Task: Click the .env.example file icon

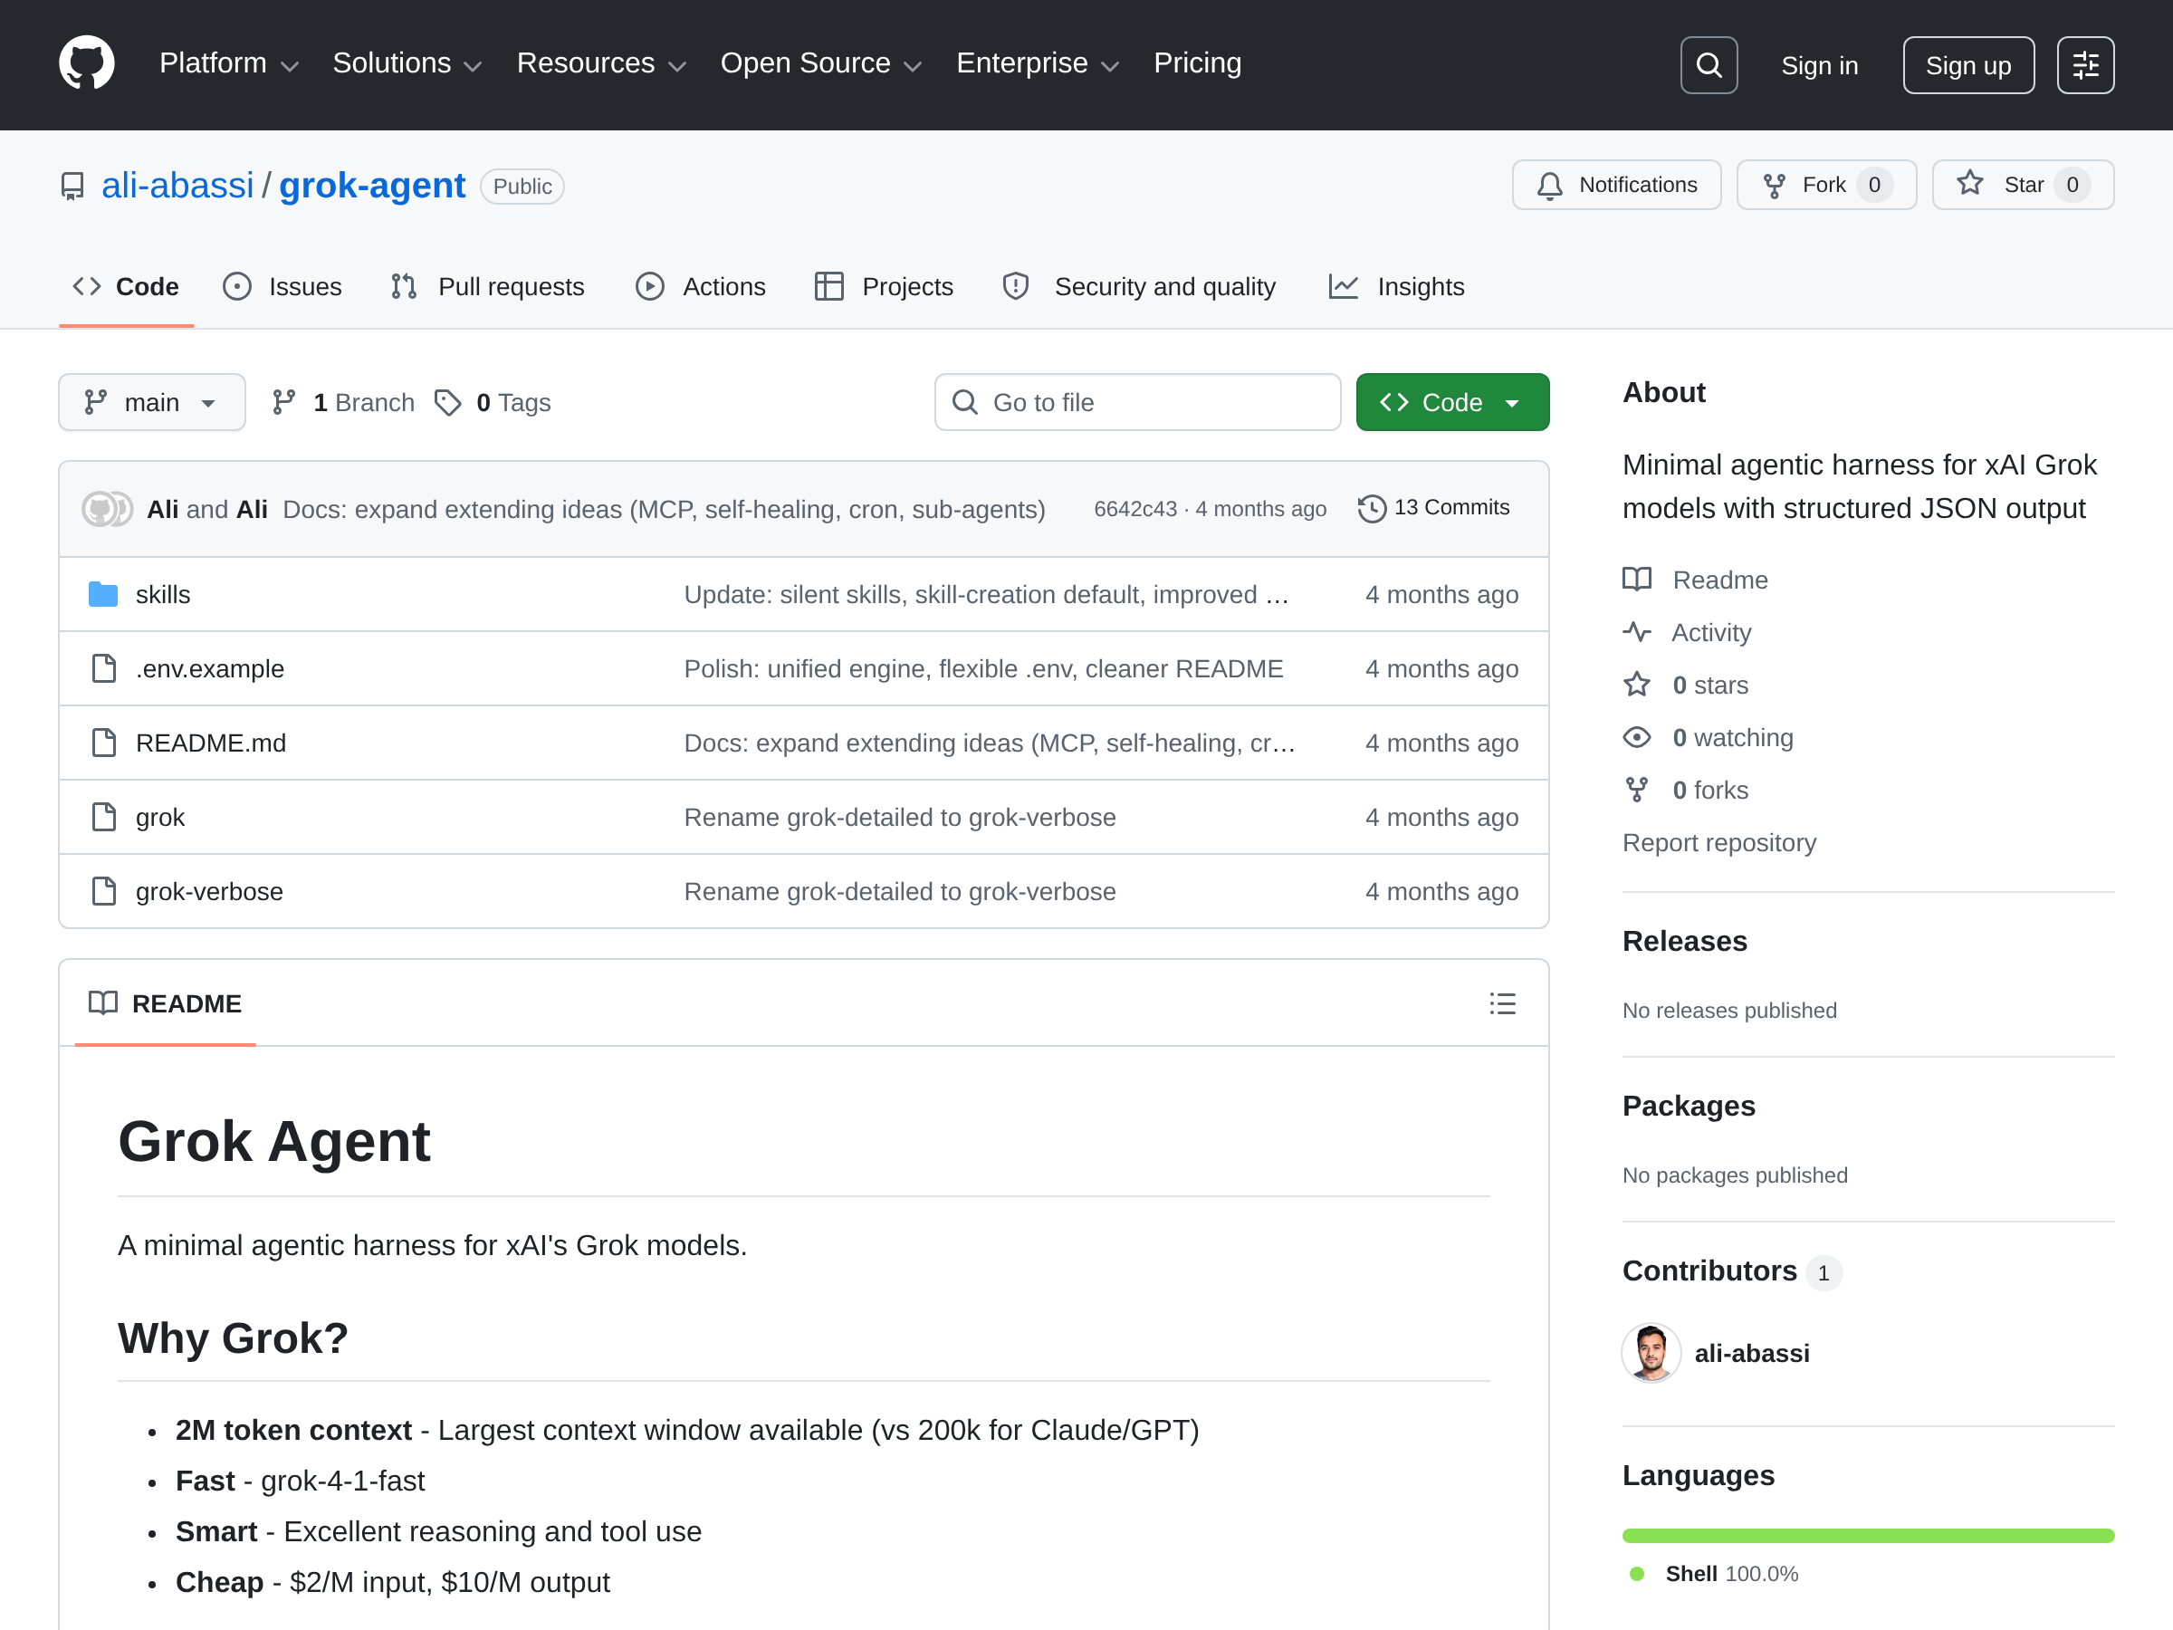Action: point(103,668)
